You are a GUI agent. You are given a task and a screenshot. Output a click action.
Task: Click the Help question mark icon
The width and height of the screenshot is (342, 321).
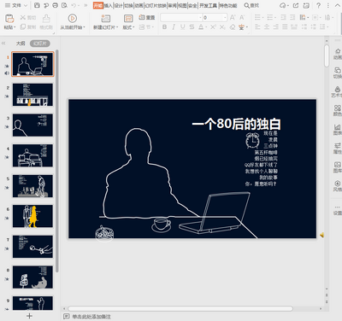pyautogui.click(x=318, y=5)
